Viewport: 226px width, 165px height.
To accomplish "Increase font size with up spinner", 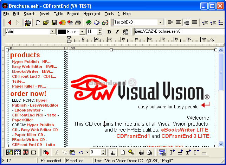I will click(x=99, y=30).
